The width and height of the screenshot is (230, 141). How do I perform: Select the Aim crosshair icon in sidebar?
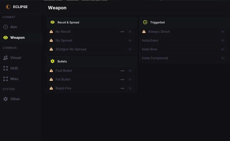[6, 27]
